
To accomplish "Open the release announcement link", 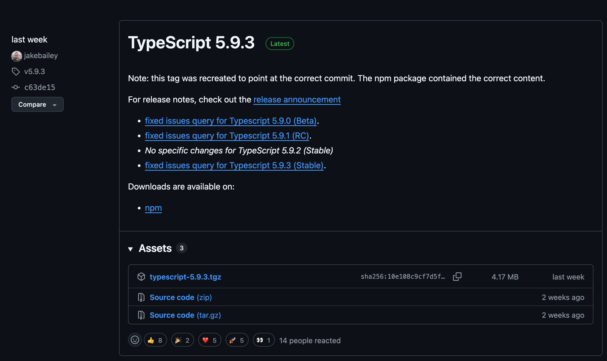I will 297,100.
